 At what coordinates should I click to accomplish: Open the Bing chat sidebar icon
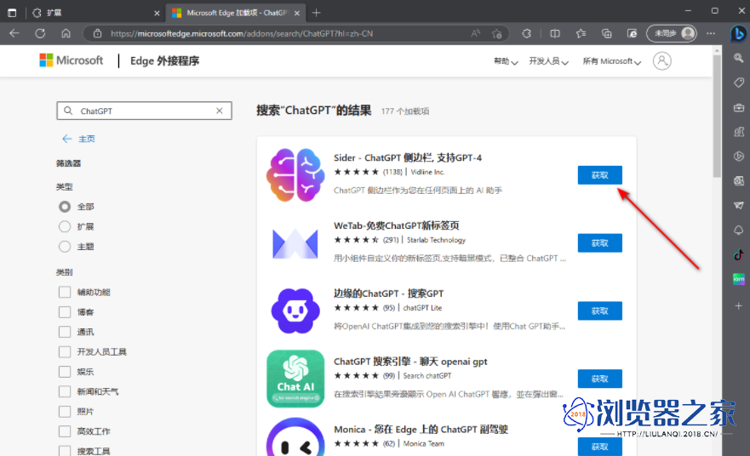click(739, 33)
